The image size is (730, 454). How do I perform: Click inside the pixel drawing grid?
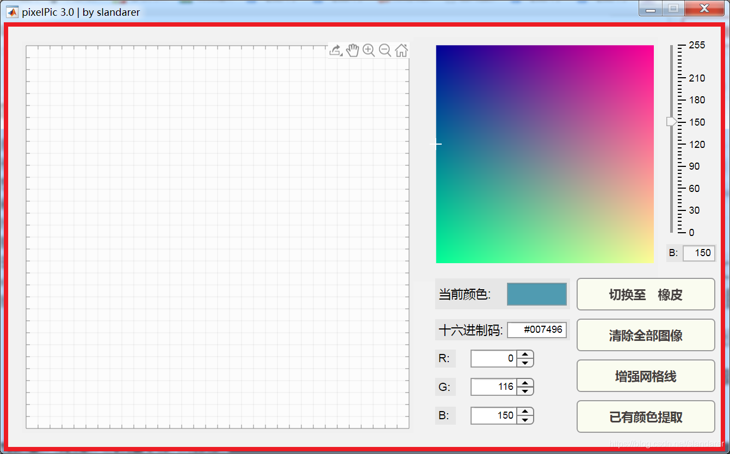point(218,237)
